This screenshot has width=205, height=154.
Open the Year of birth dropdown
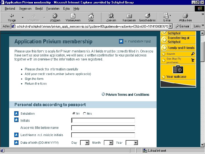[132, 143]
